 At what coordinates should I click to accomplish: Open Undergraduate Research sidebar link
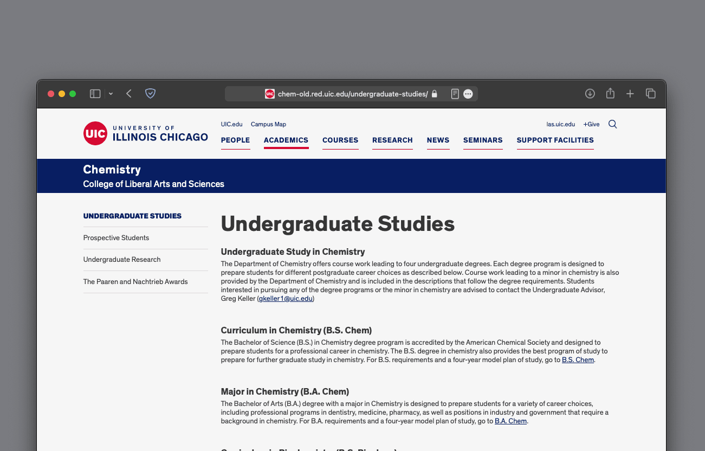122,260
